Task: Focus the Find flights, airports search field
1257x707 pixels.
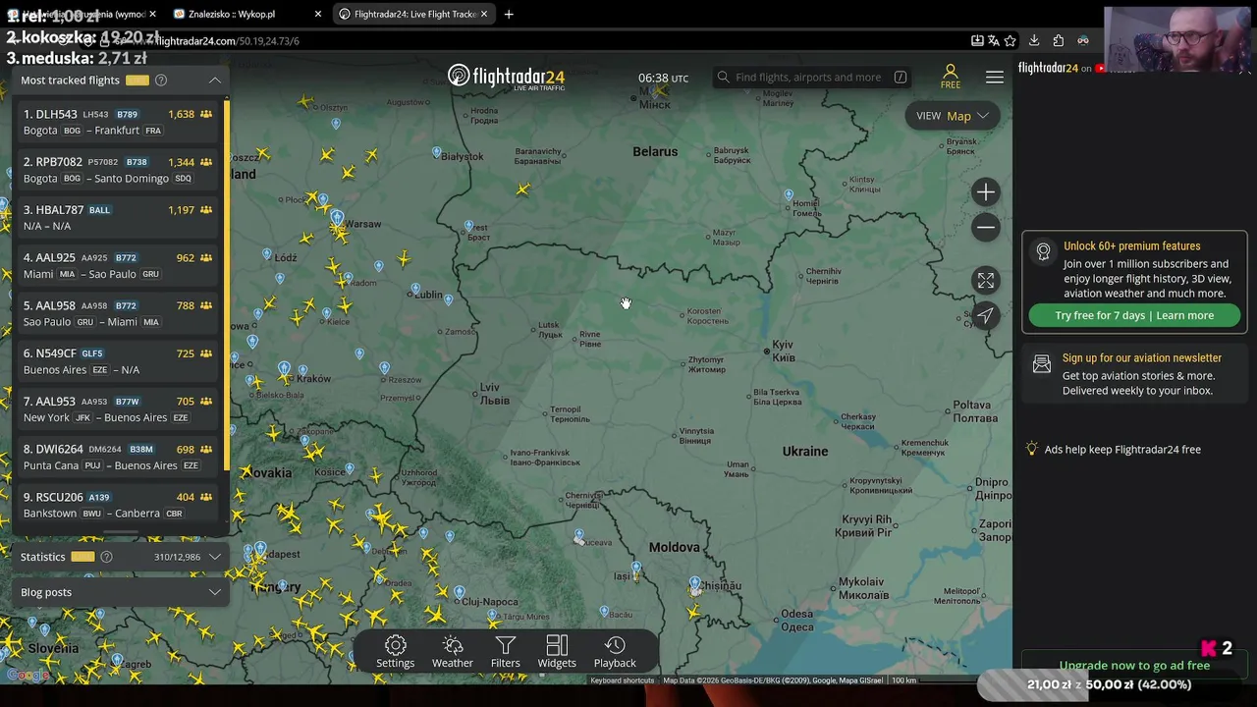Action: click(812, 77)
